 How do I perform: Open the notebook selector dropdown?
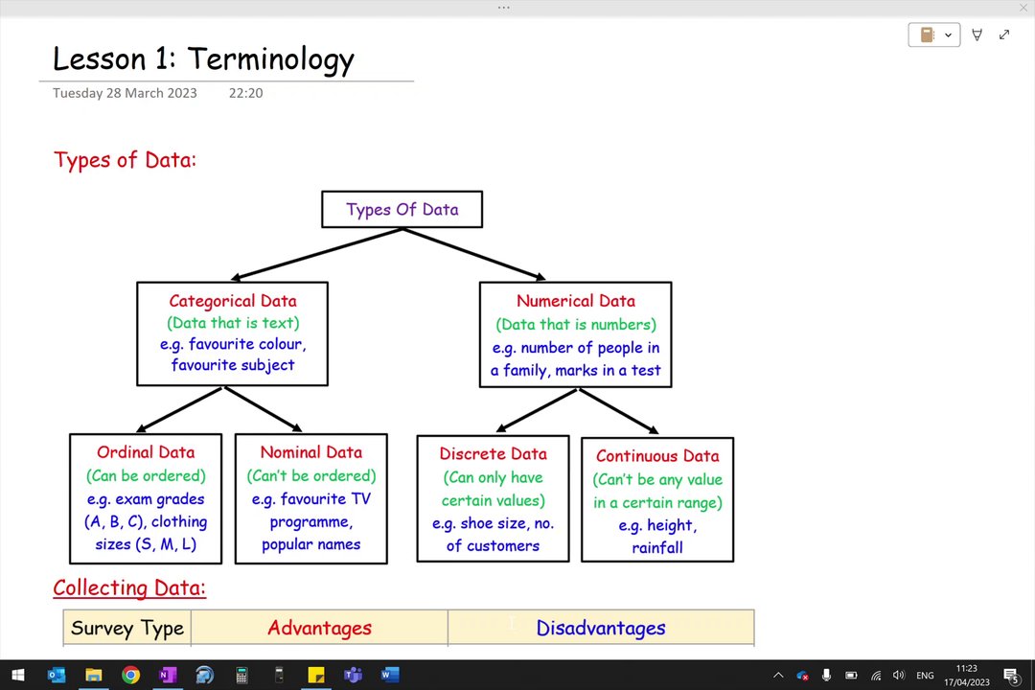point(934,35)
